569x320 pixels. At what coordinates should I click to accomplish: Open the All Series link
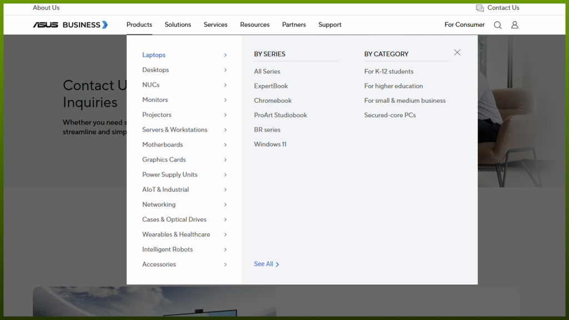[x=267, y=72]
